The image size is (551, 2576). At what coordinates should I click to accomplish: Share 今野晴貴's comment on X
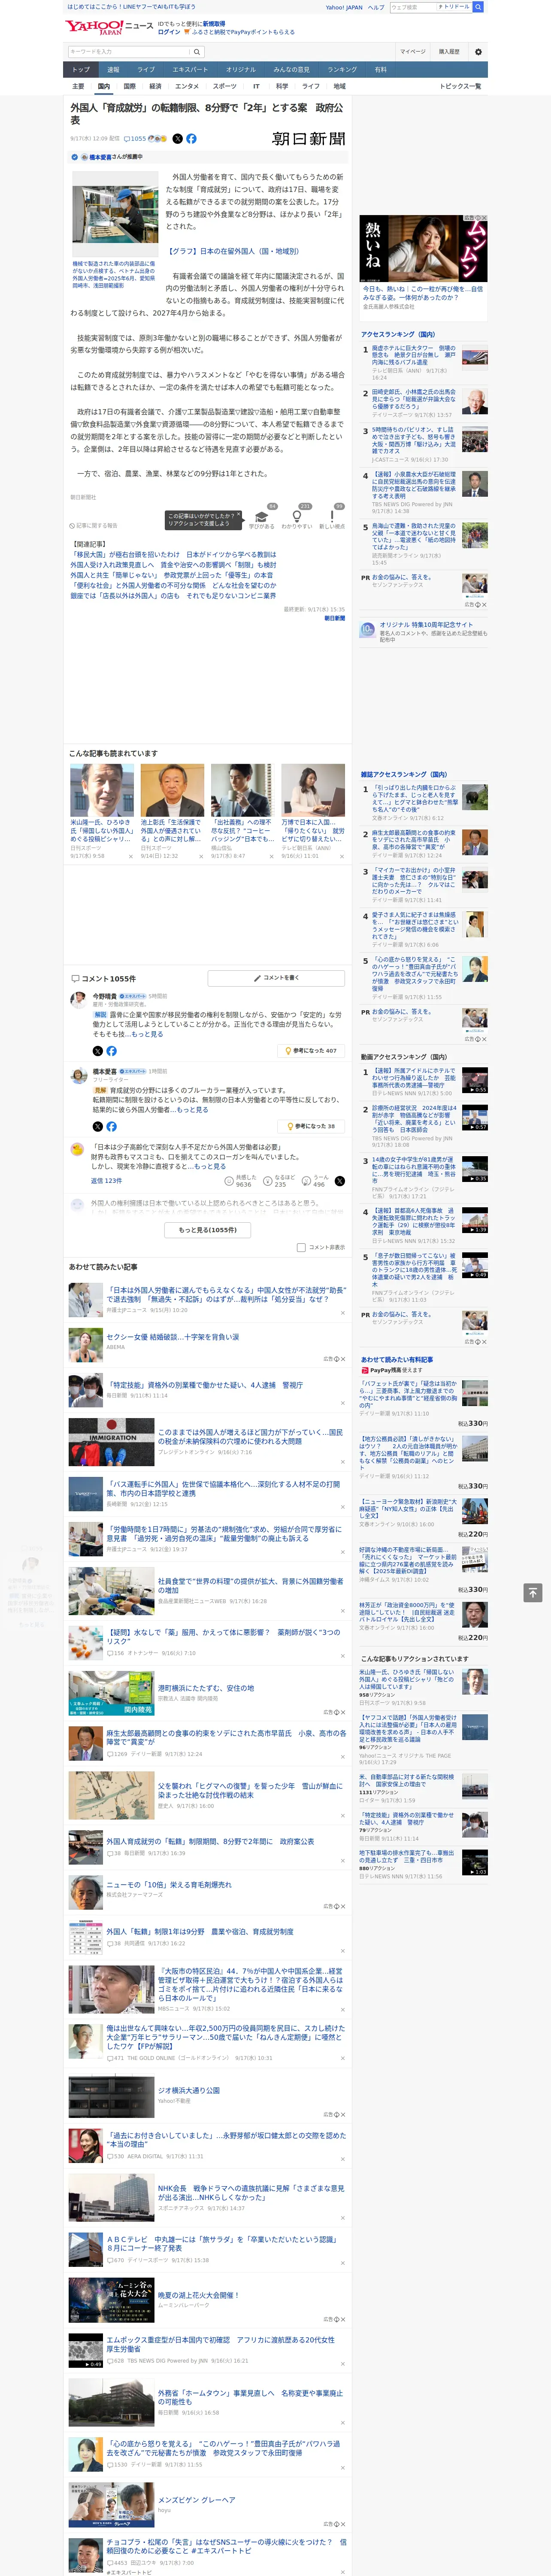pyautogui.click(x=97, y=1051)
